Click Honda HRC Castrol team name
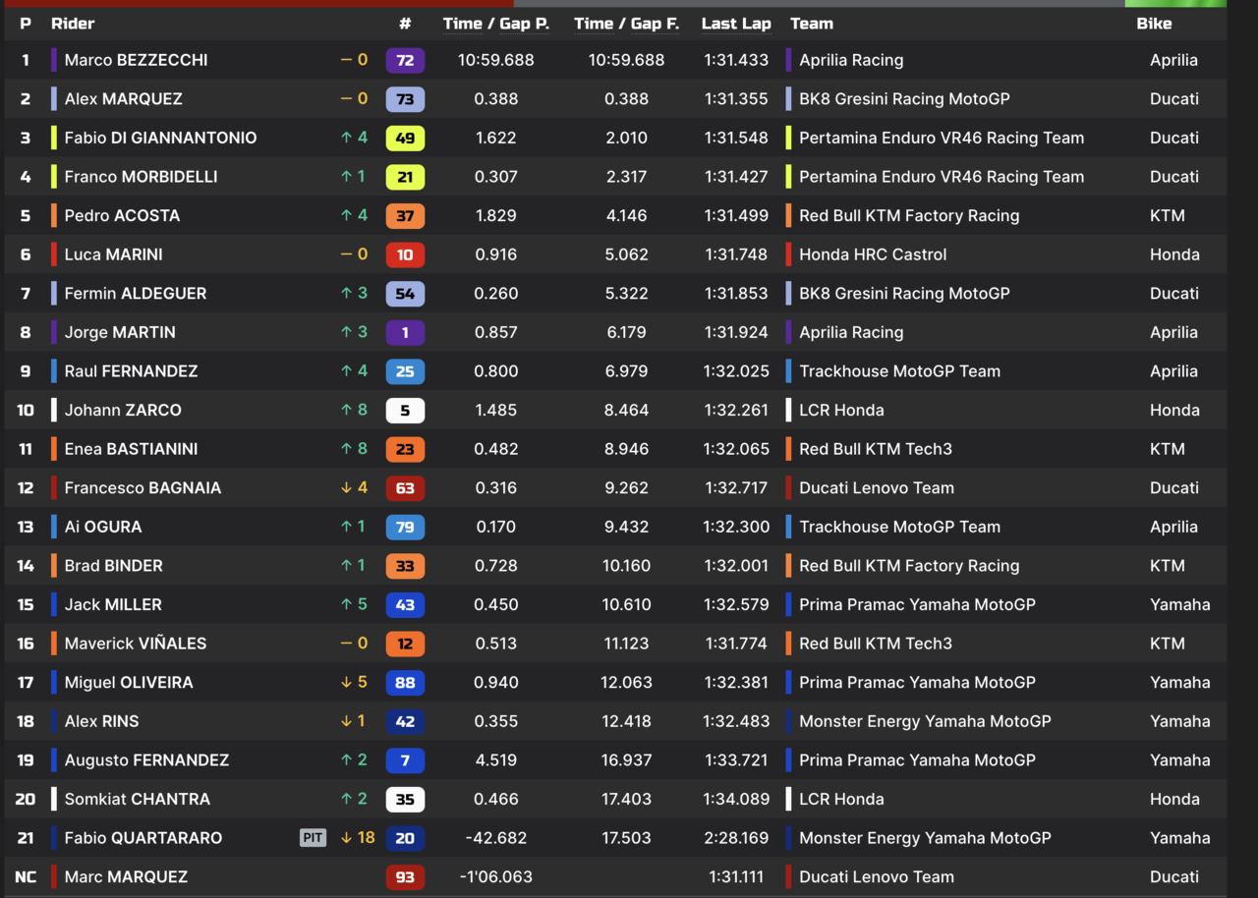 873,254
